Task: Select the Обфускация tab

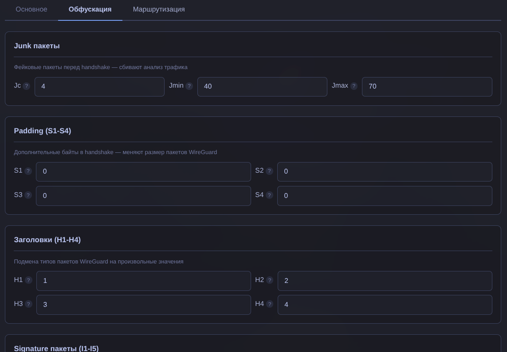Action: pos(90,9)
